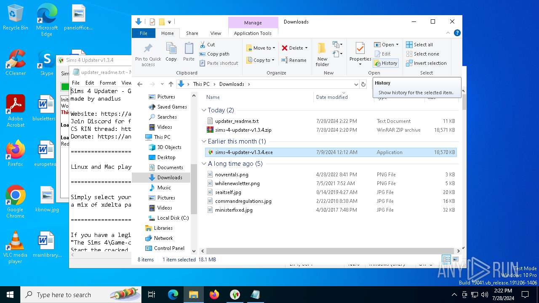
Task: Cut the selected file
Action: point(207,45)
